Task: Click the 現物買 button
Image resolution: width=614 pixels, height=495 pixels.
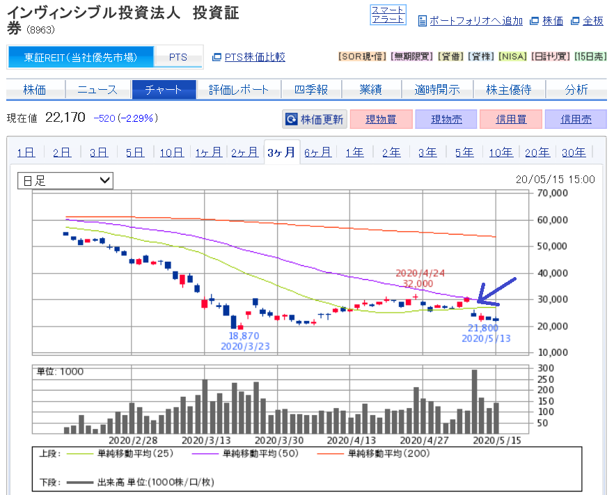Action: [381, 119]
